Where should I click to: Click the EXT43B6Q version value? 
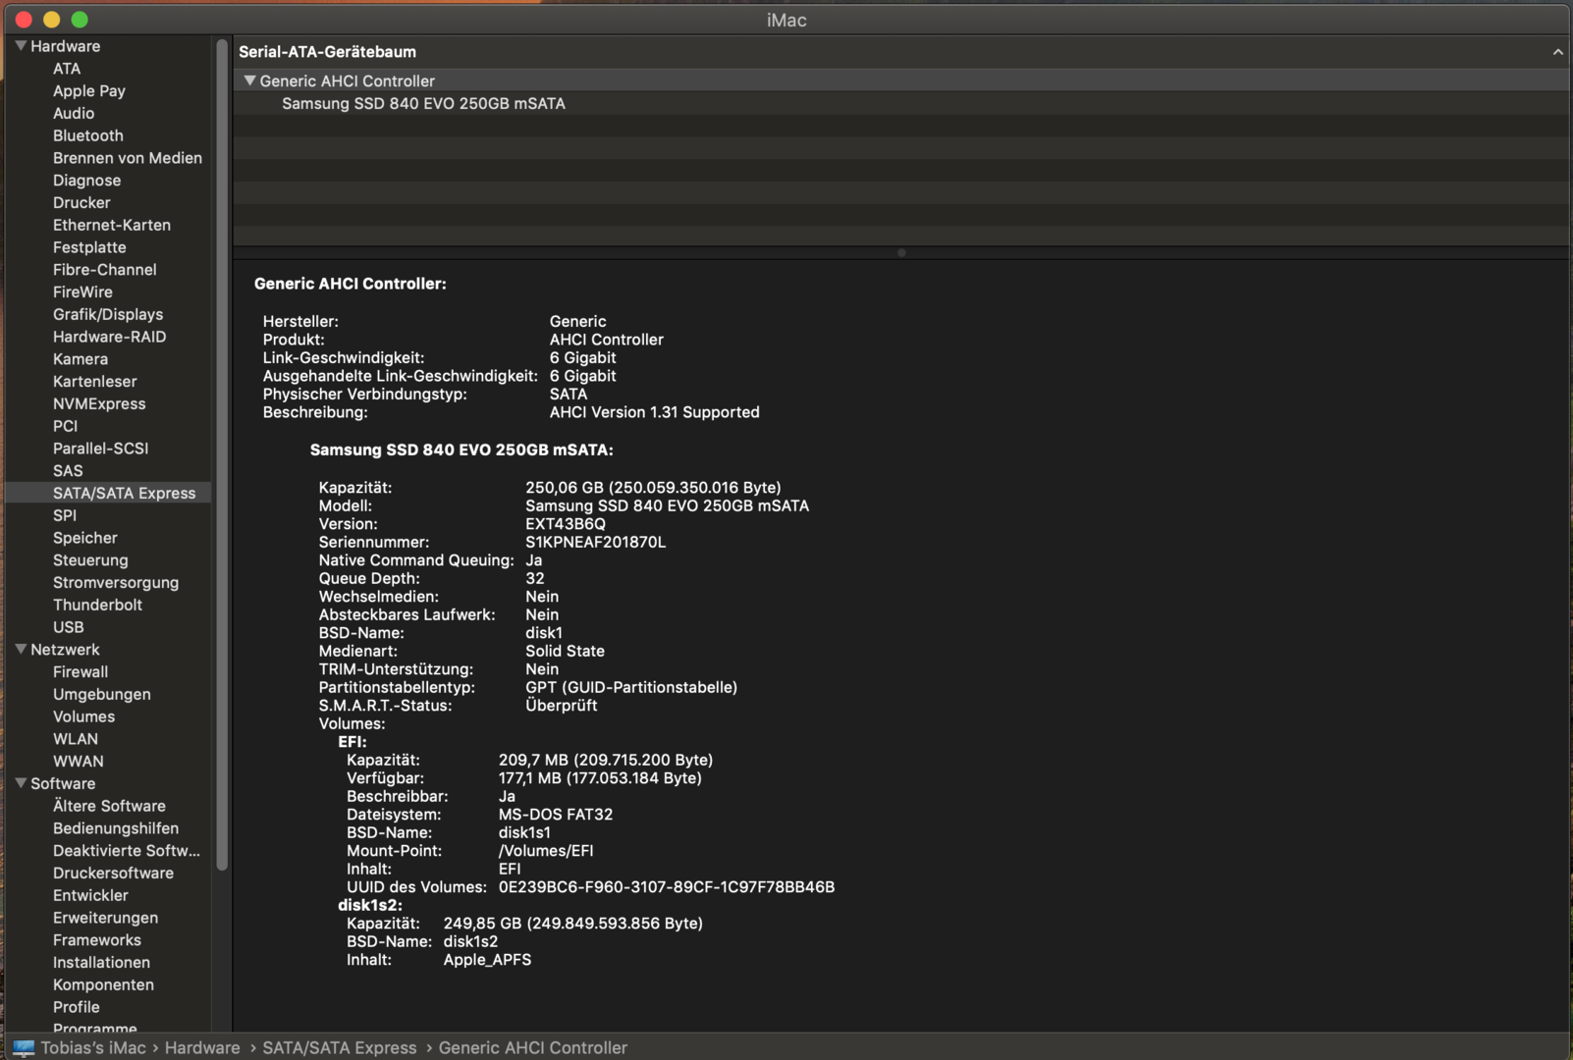click(x=566, y=524)
